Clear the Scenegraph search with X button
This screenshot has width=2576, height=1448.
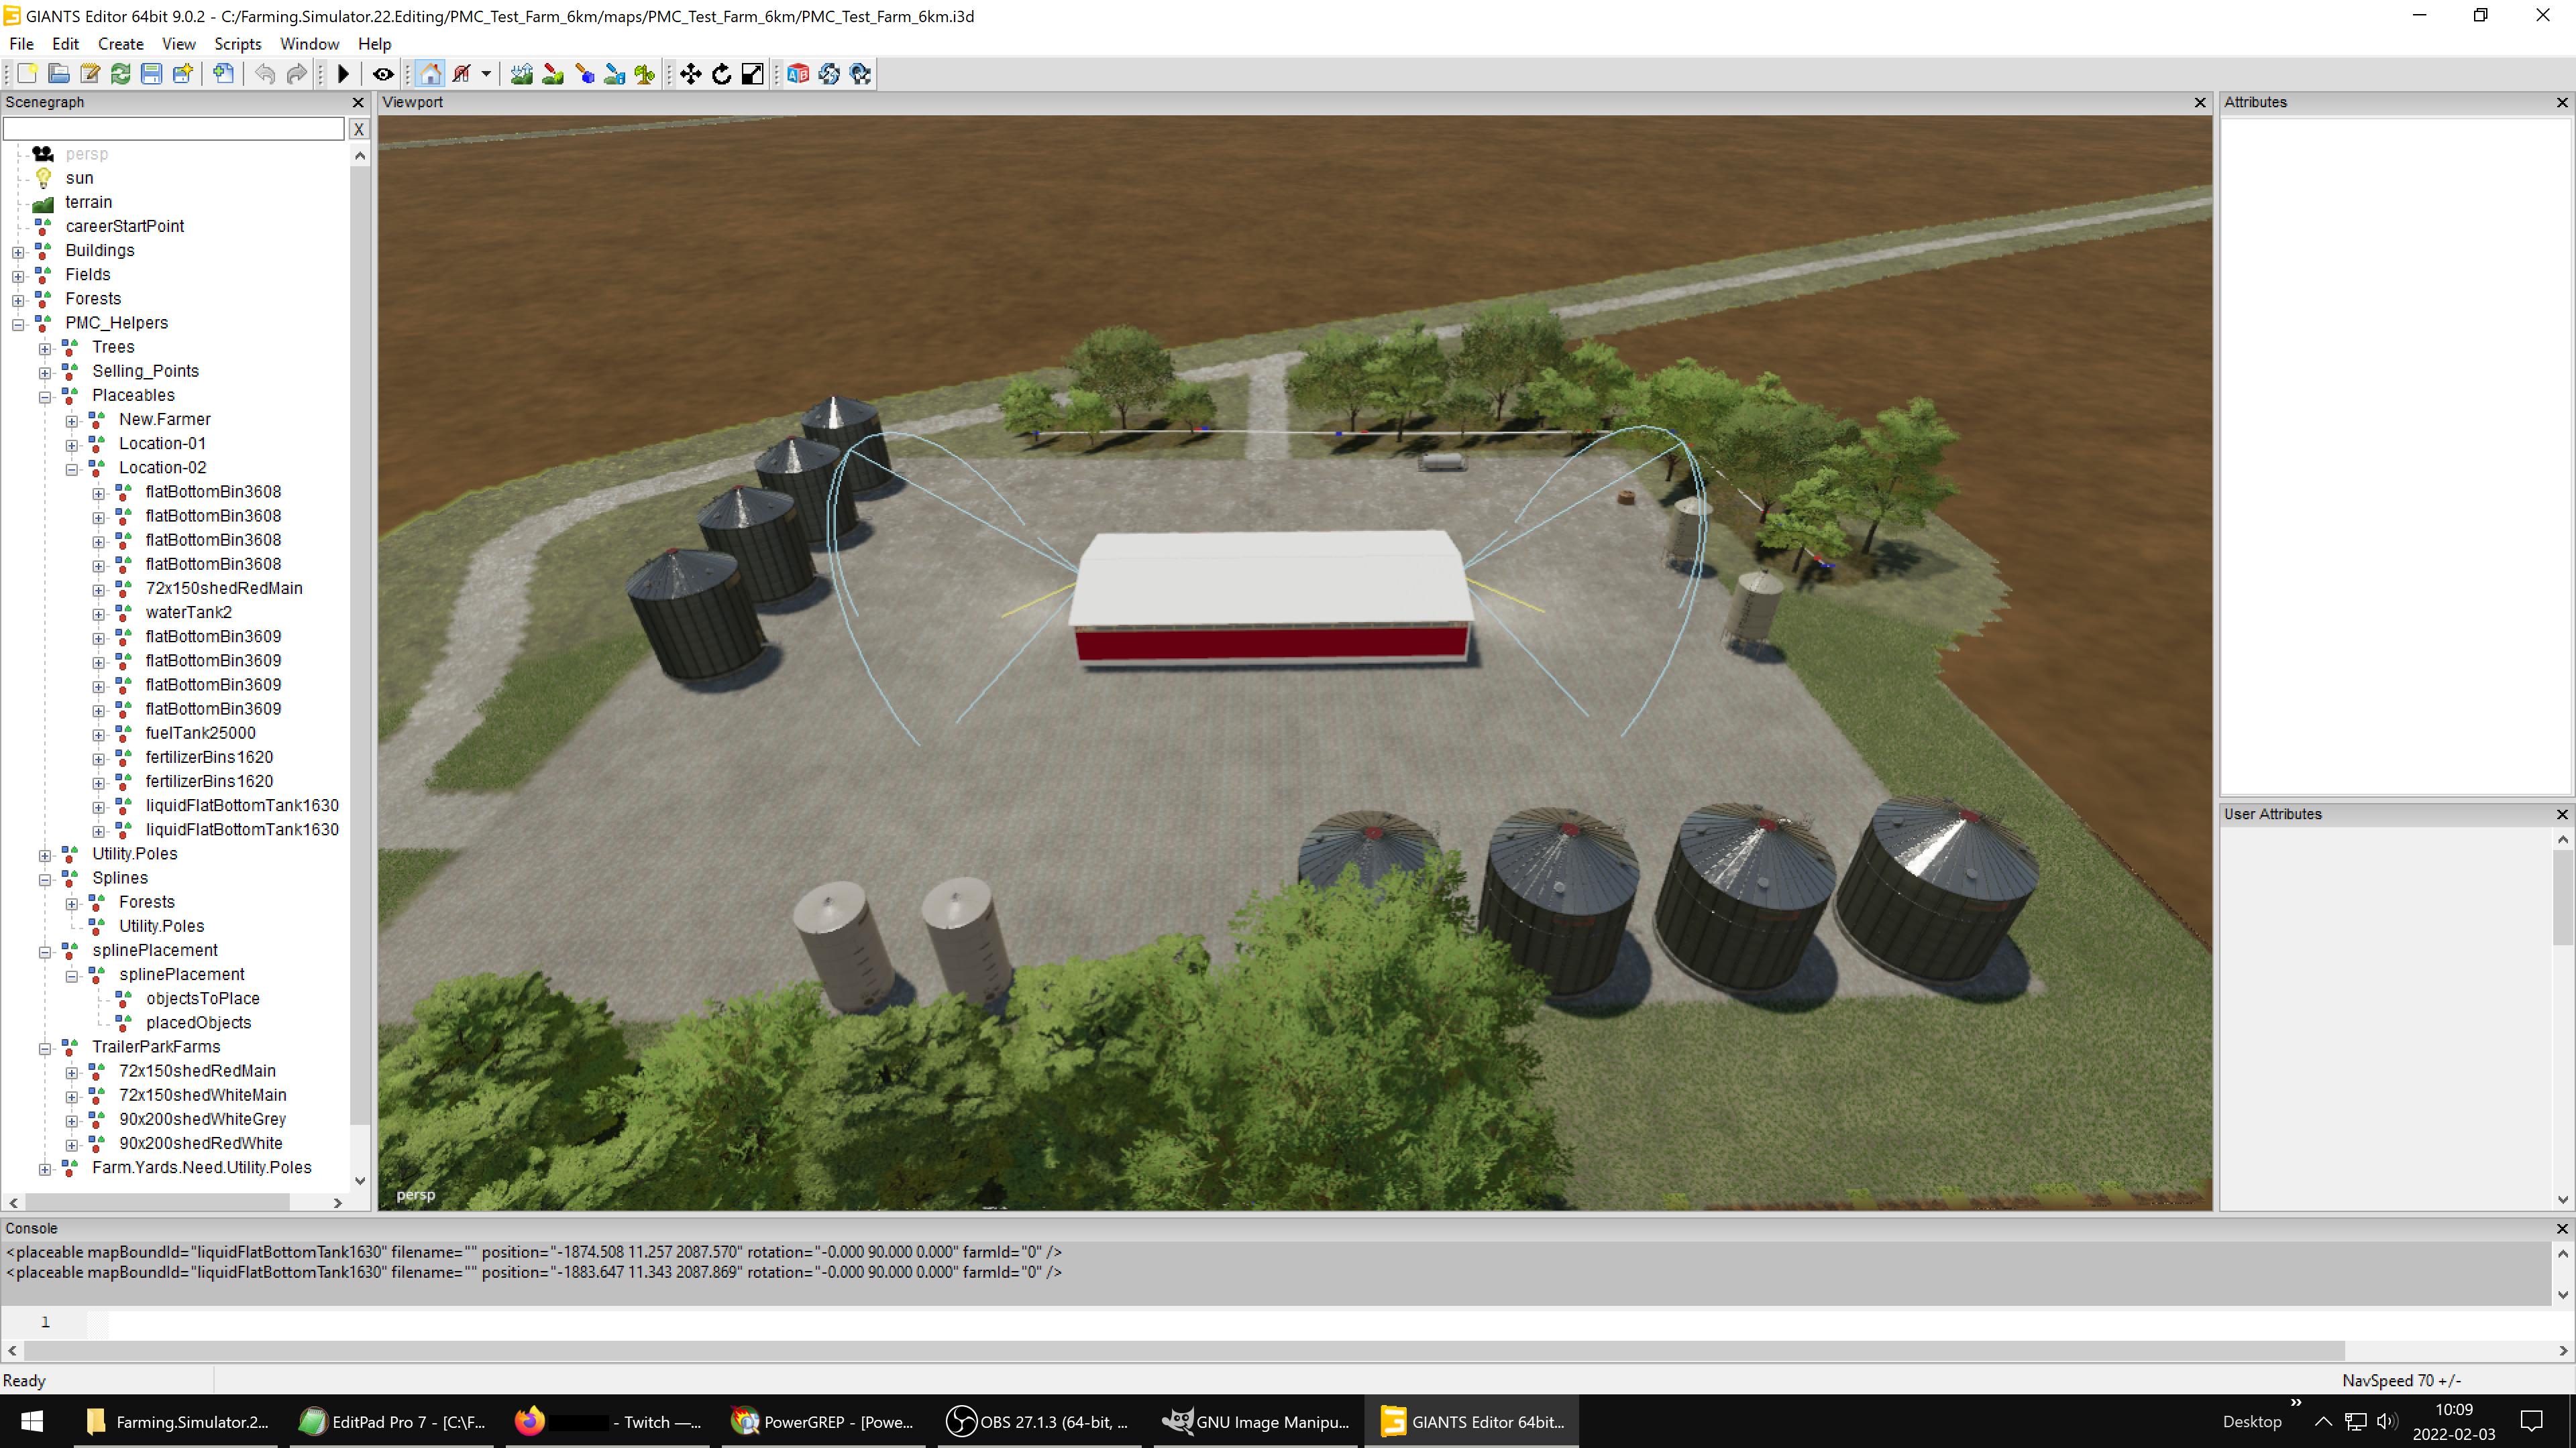click(358, 129)
